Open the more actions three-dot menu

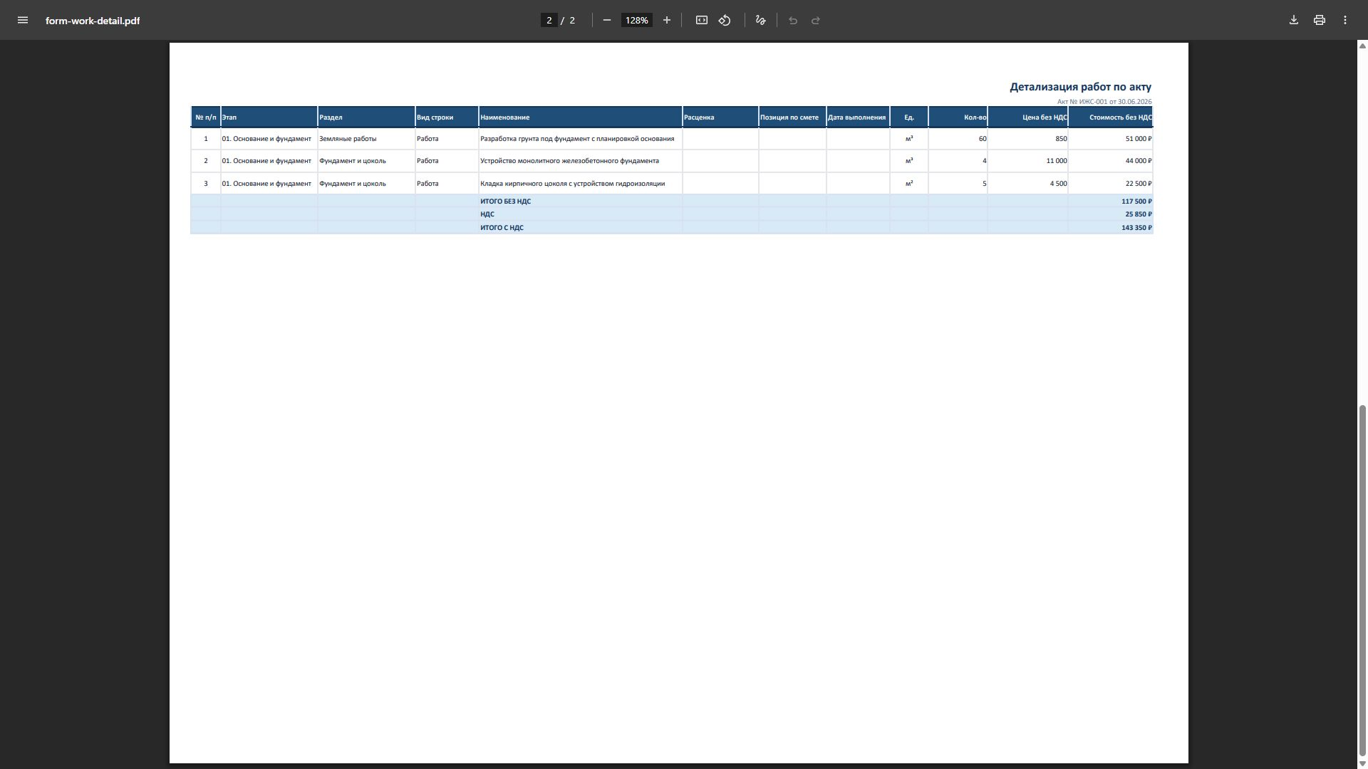(x=1345, y=20)
